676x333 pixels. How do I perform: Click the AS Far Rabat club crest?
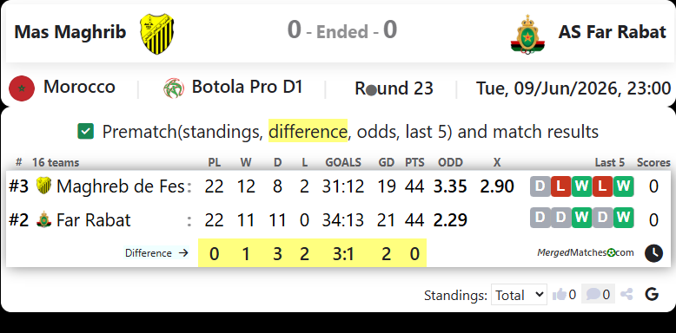(x=527, y=34)
